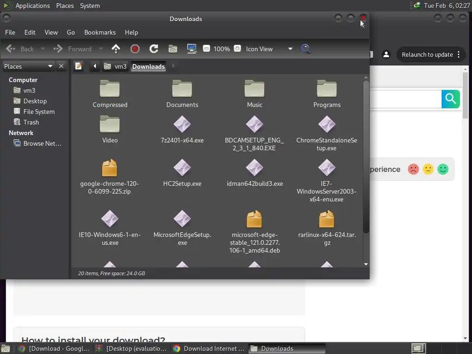Open the Places panel menu

[x=65, y=6]
